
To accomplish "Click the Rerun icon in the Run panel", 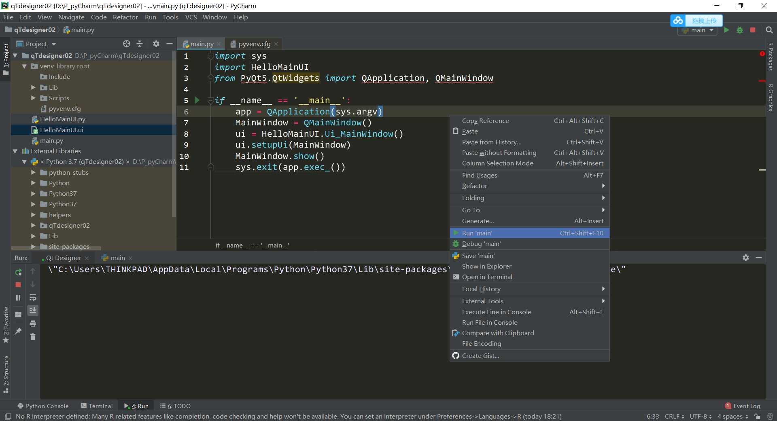I will (x=18, y=272).
